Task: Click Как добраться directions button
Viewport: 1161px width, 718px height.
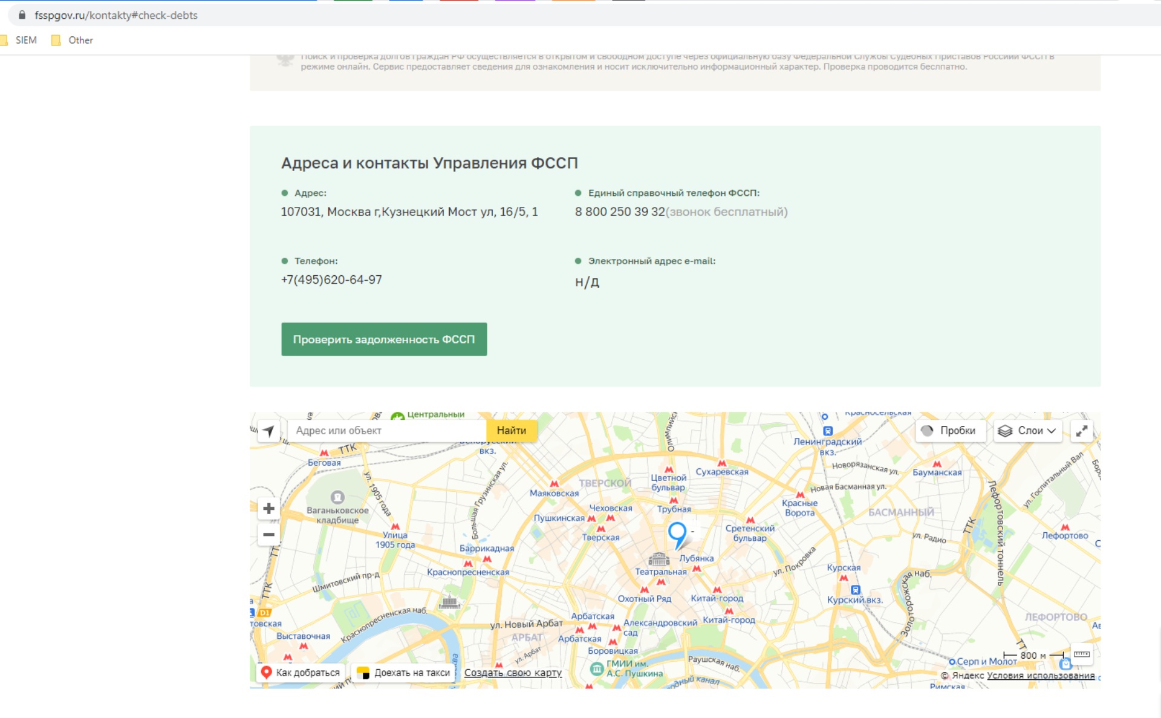Action: [301, 673]
